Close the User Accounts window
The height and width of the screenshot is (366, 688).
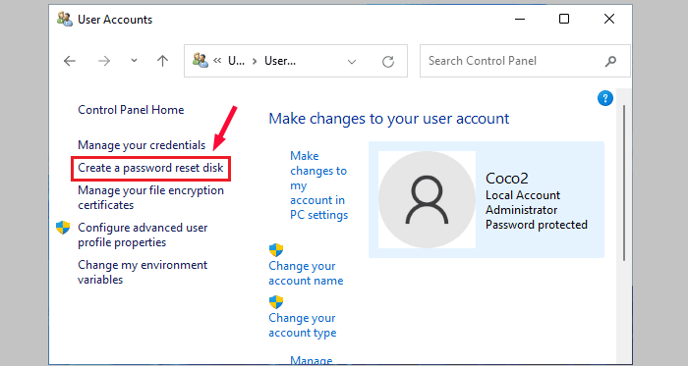point(609,19)
